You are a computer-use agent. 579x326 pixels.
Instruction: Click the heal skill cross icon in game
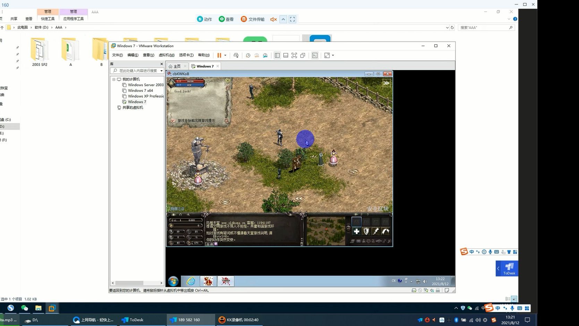click(x=356, y=231)
